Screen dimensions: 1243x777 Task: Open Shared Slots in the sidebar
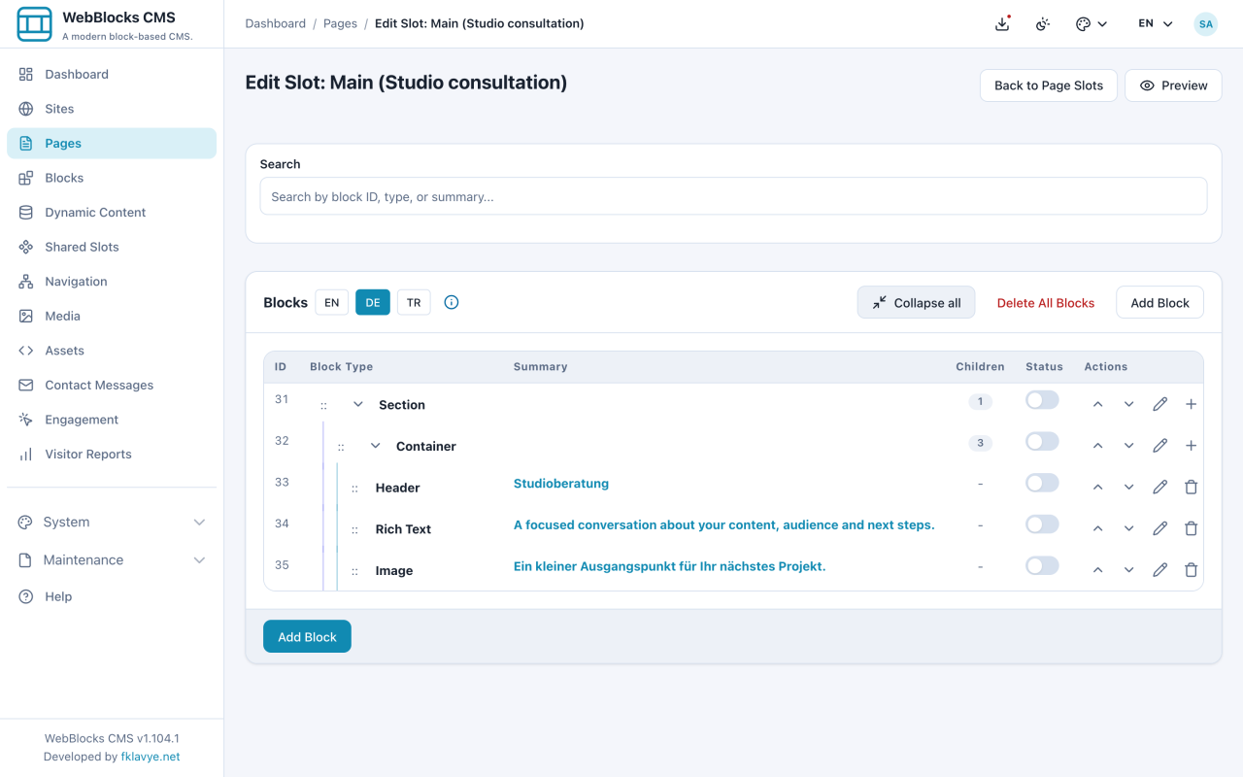(x=112, y=247)
